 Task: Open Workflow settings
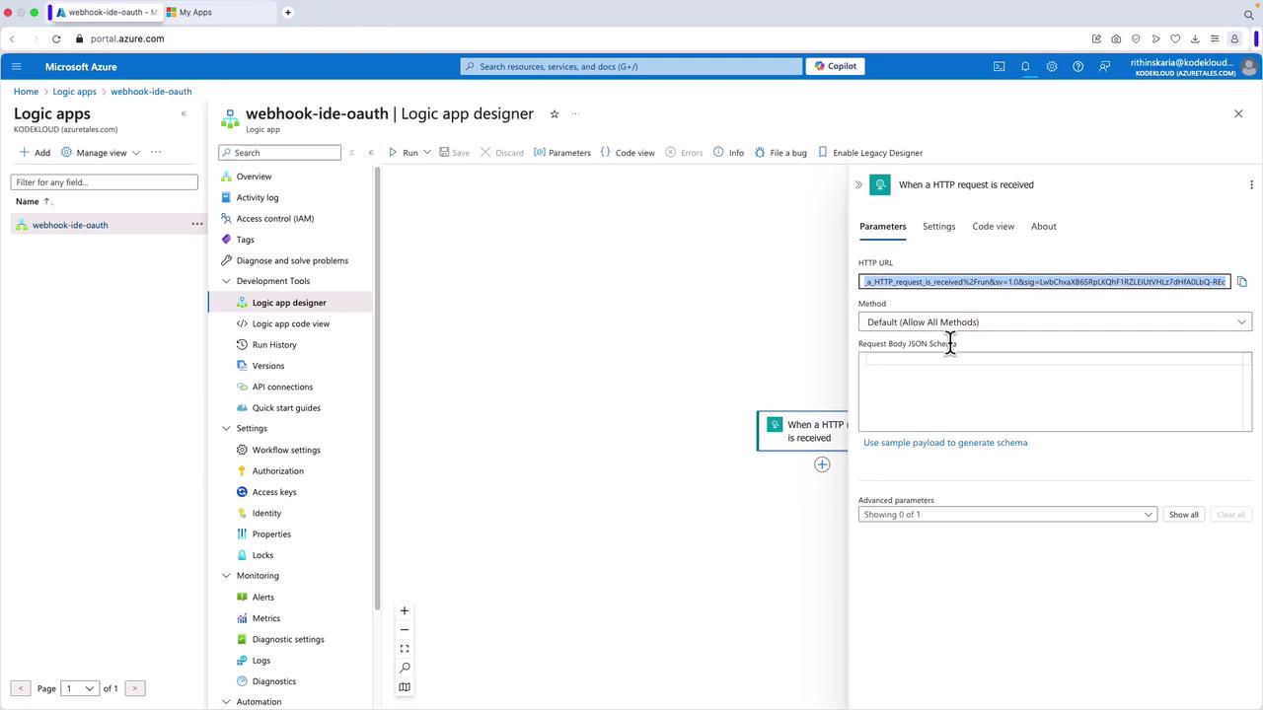(286, 450)
